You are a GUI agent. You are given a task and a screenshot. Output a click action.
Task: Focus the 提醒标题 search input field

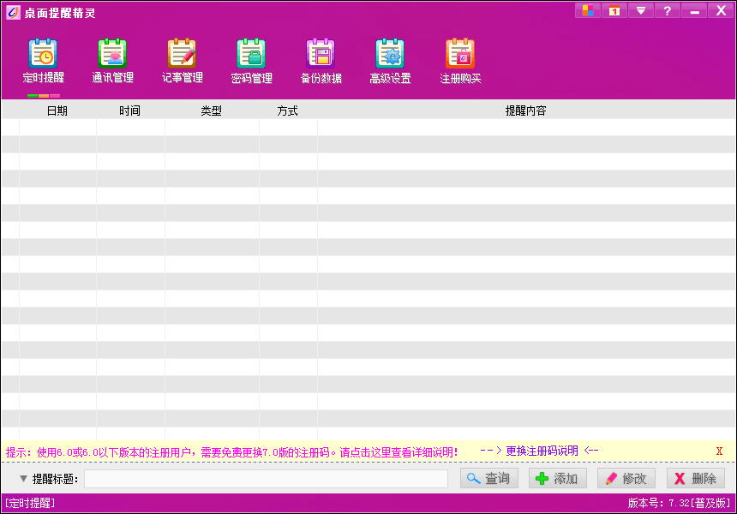pyautogui.click(x=266, y=479)
